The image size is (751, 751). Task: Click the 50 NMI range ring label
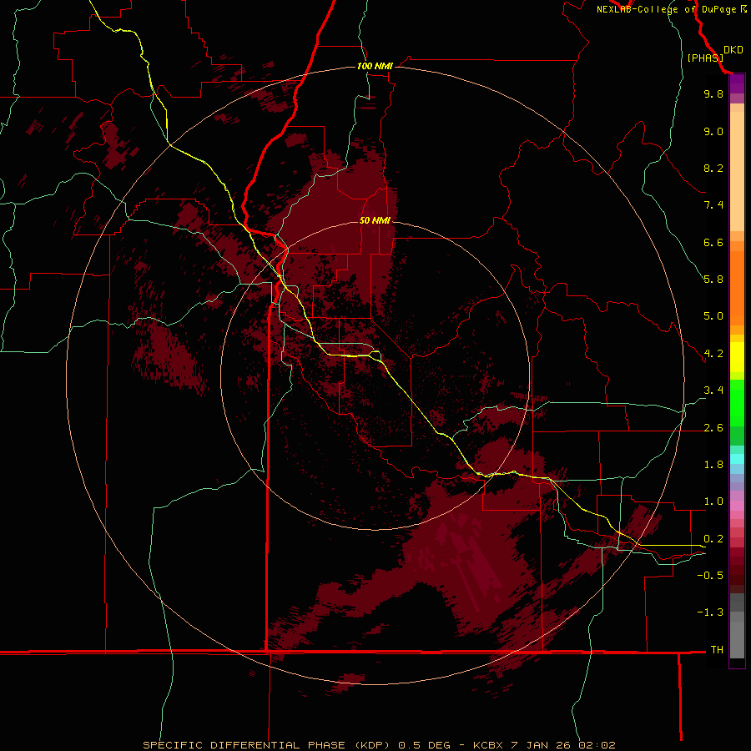[375, 220]
